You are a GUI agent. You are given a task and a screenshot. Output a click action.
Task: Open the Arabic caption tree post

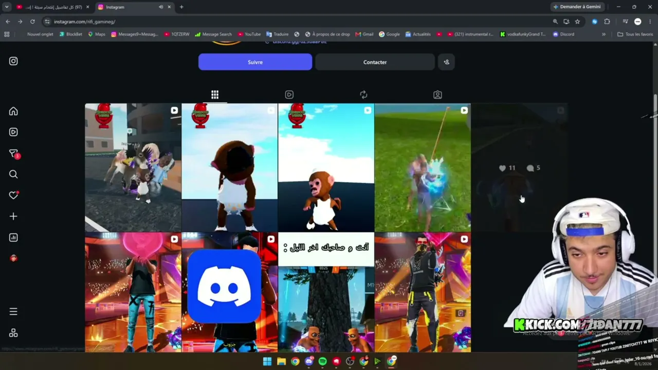[326, 292]
